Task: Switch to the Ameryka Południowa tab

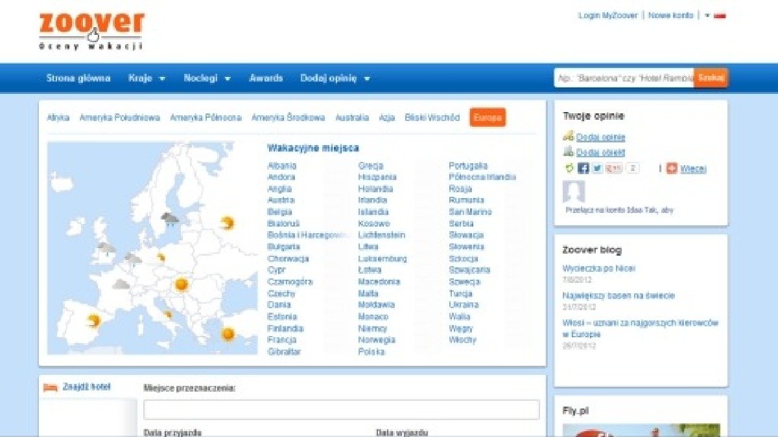Action: point(119,118)
